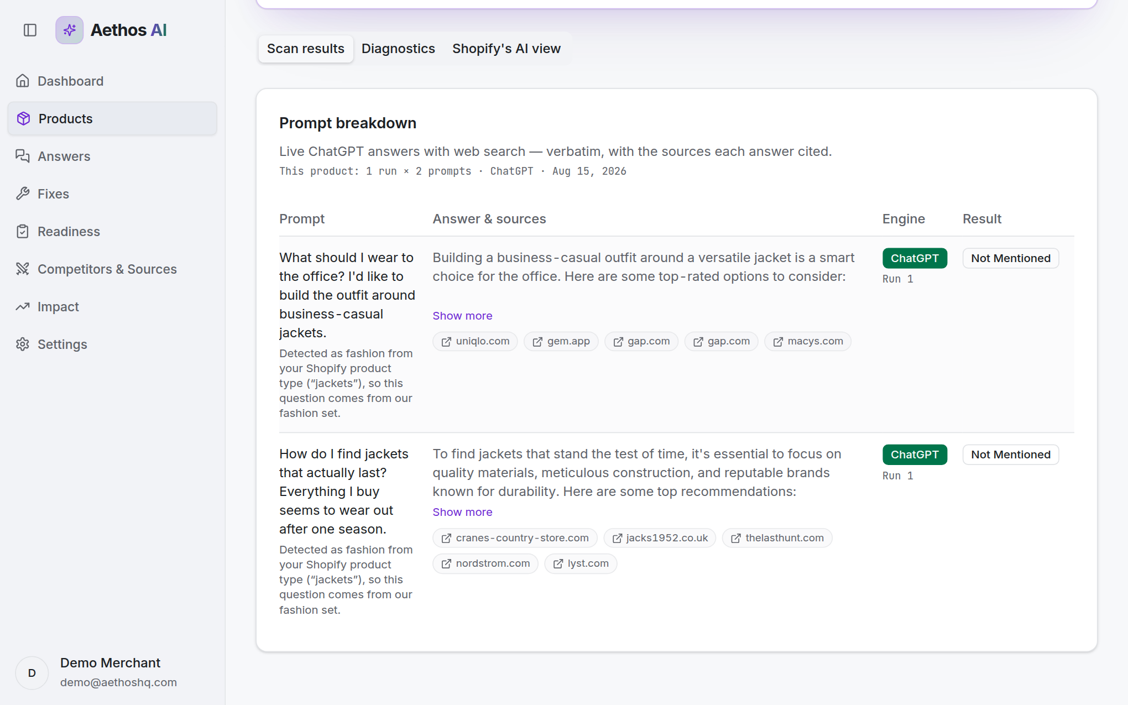The image size is (1128, 705).
Task: Open Dashboard from the sidebar
Action: [112, 81]
